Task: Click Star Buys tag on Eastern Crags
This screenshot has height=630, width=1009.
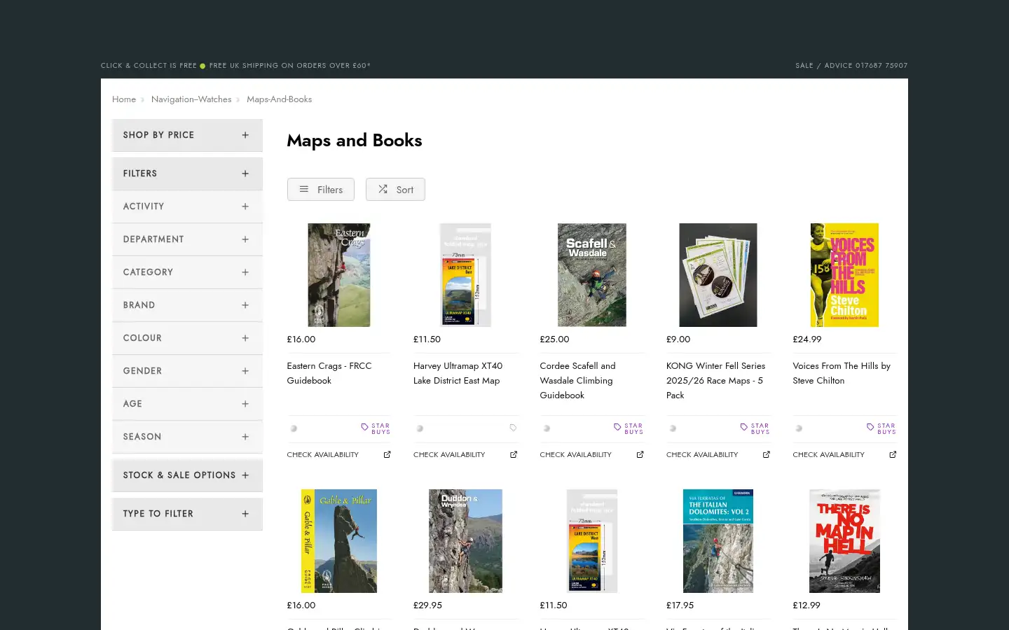Action: click(376, 428)
